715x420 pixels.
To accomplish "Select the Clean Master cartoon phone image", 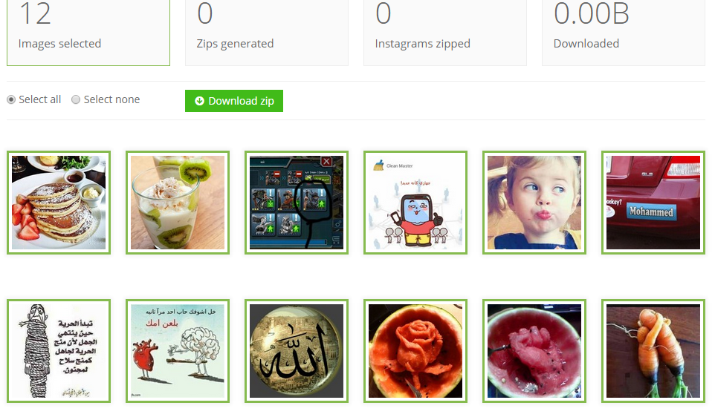I will coord(415,203).
